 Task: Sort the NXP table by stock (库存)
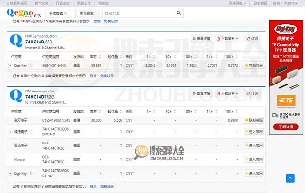[96, 56]
